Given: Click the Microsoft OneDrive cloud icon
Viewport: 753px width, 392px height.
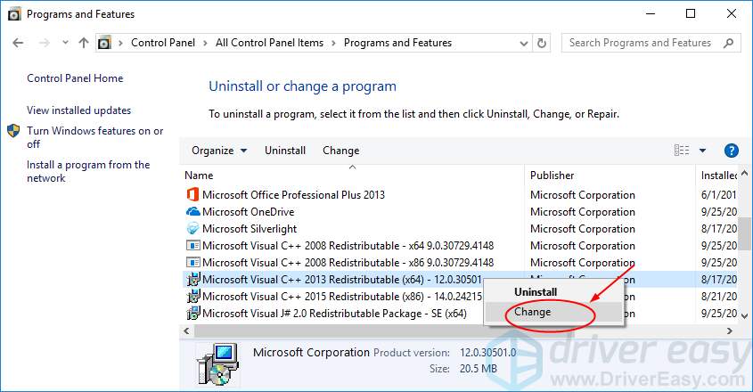Looking at the screenshot, I should tap(192, 212).
